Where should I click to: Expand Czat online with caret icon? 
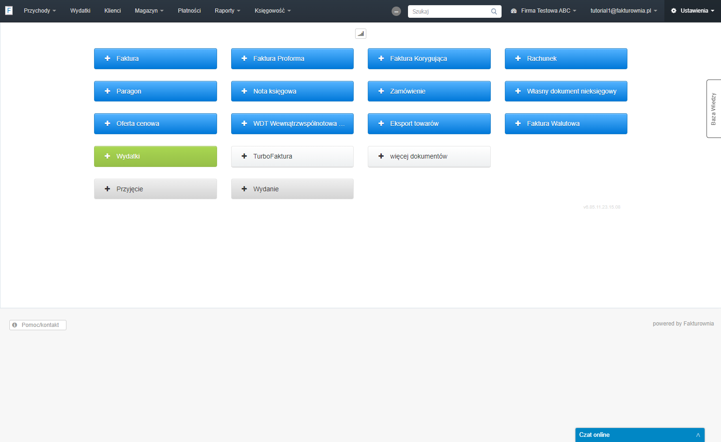coord(698,435)
